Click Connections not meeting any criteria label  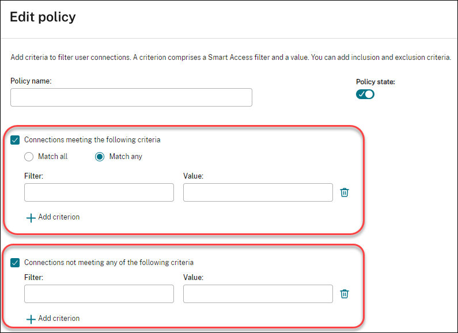tap(109, 263)
